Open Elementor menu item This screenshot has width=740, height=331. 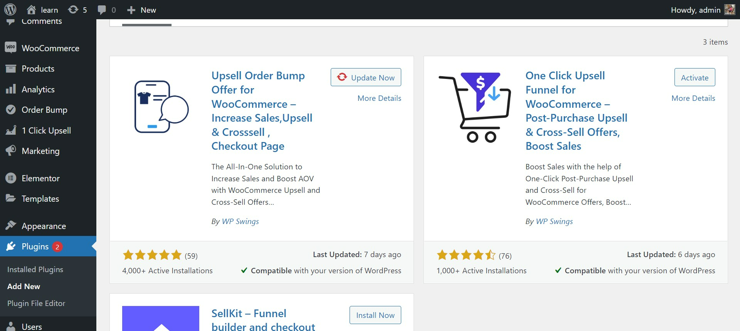point(40,178)
